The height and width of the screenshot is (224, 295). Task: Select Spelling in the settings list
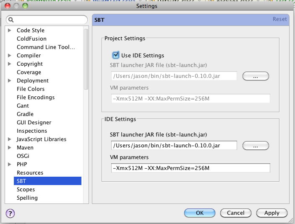[27, 198]
